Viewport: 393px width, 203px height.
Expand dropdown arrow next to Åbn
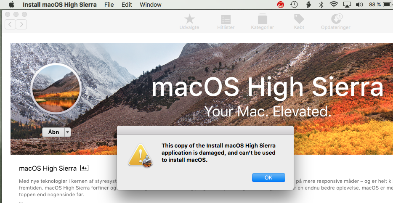pos(68,132)
